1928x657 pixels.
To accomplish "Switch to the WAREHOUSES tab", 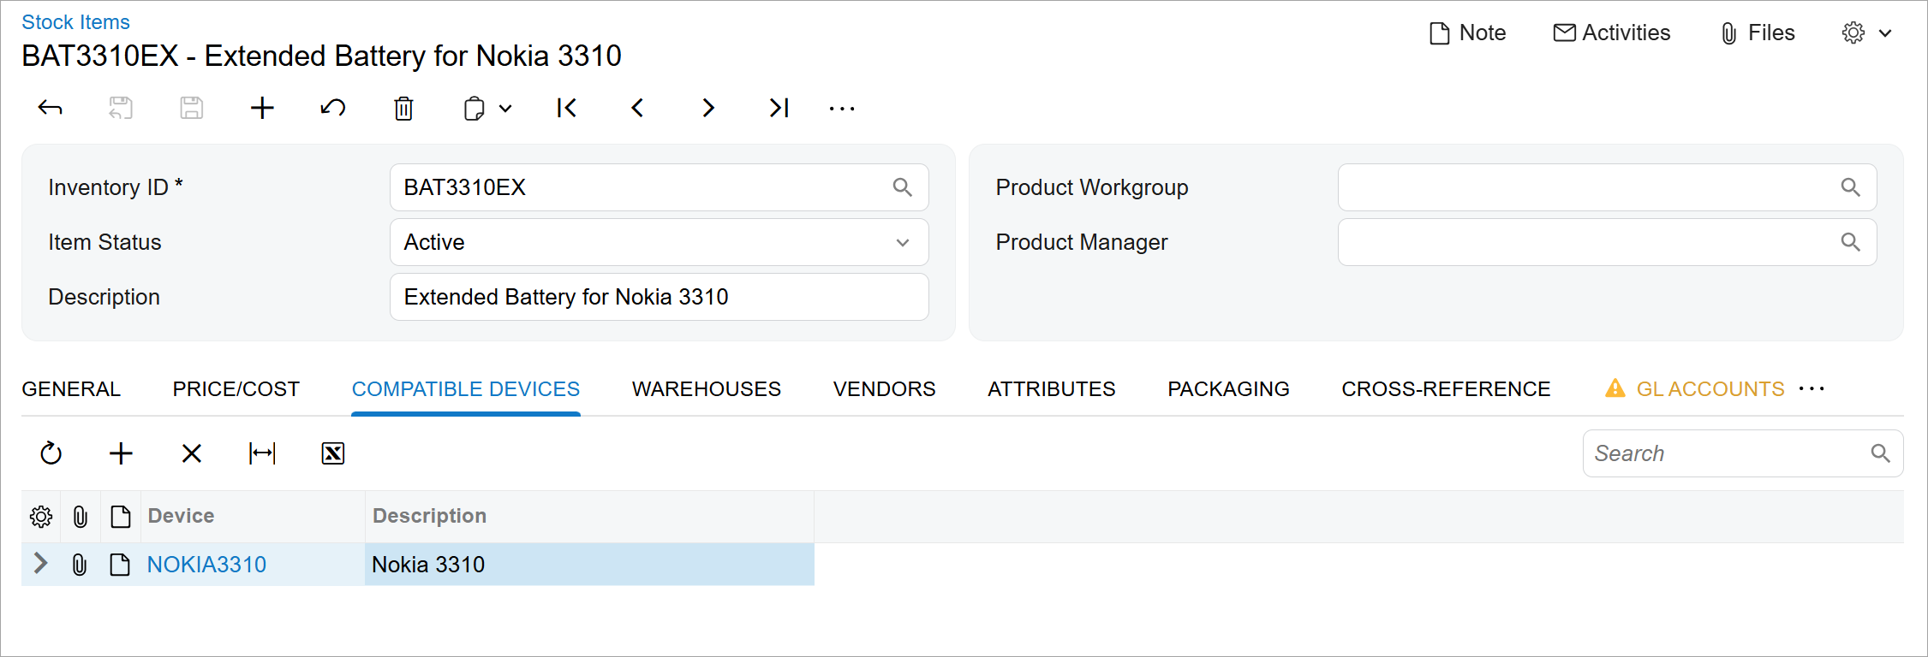I will pyautogui.click(x=706, y=389).
